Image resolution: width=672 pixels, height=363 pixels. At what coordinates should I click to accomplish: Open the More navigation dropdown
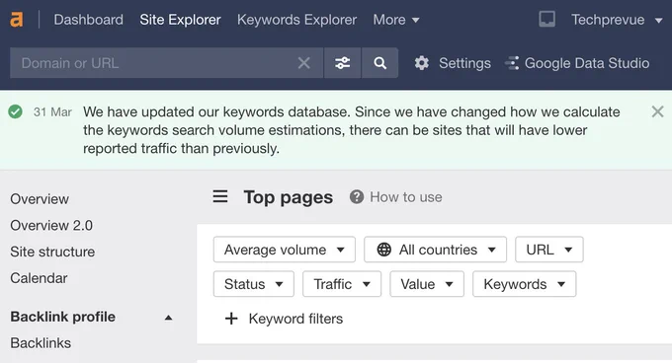pyautogui.click(x=396, y=20)
